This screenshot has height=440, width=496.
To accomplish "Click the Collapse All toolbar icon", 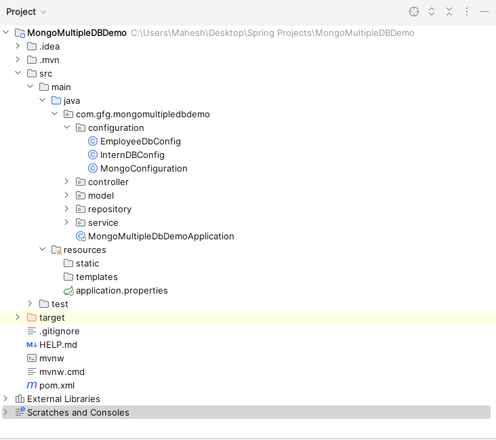I will tap(449, 12).
